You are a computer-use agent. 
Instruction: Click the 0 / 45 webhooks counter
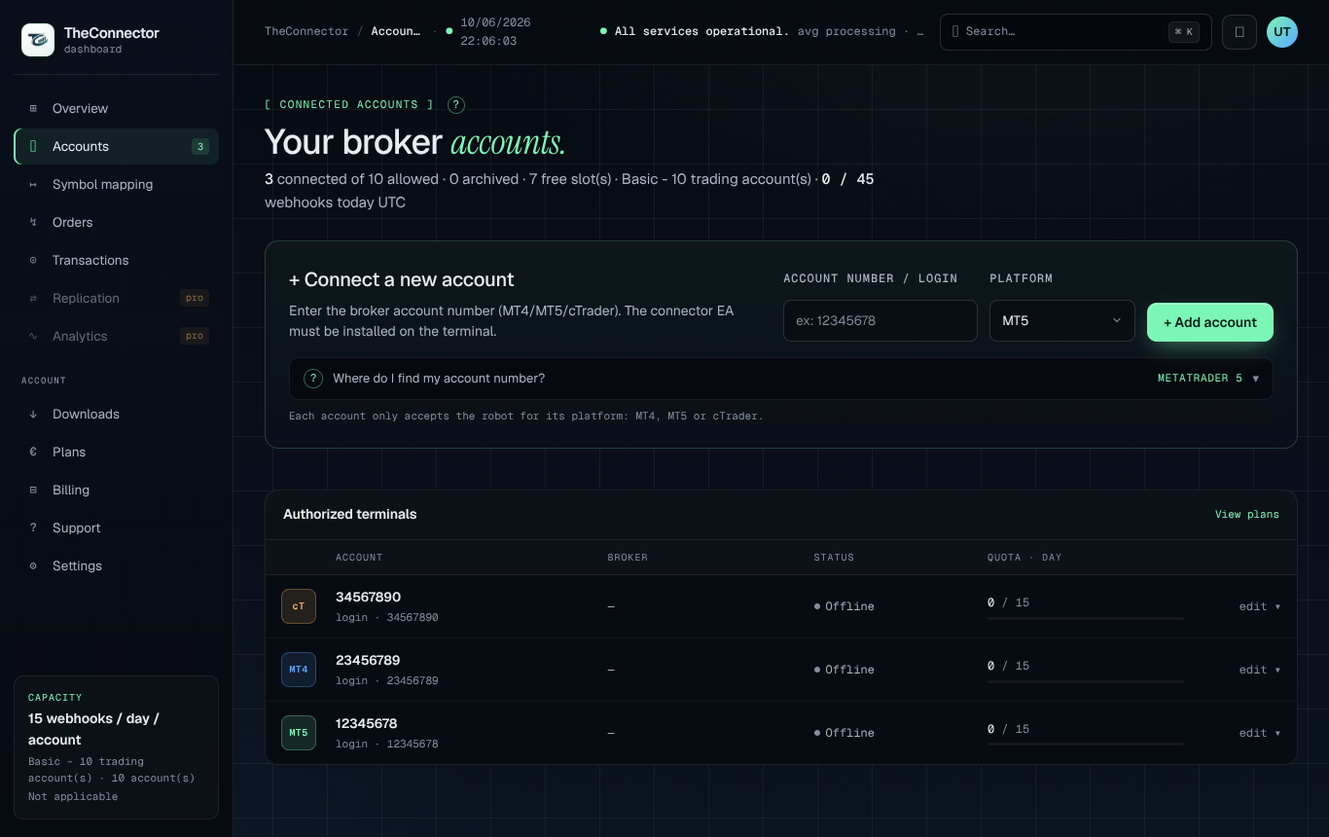pos(847,179)
